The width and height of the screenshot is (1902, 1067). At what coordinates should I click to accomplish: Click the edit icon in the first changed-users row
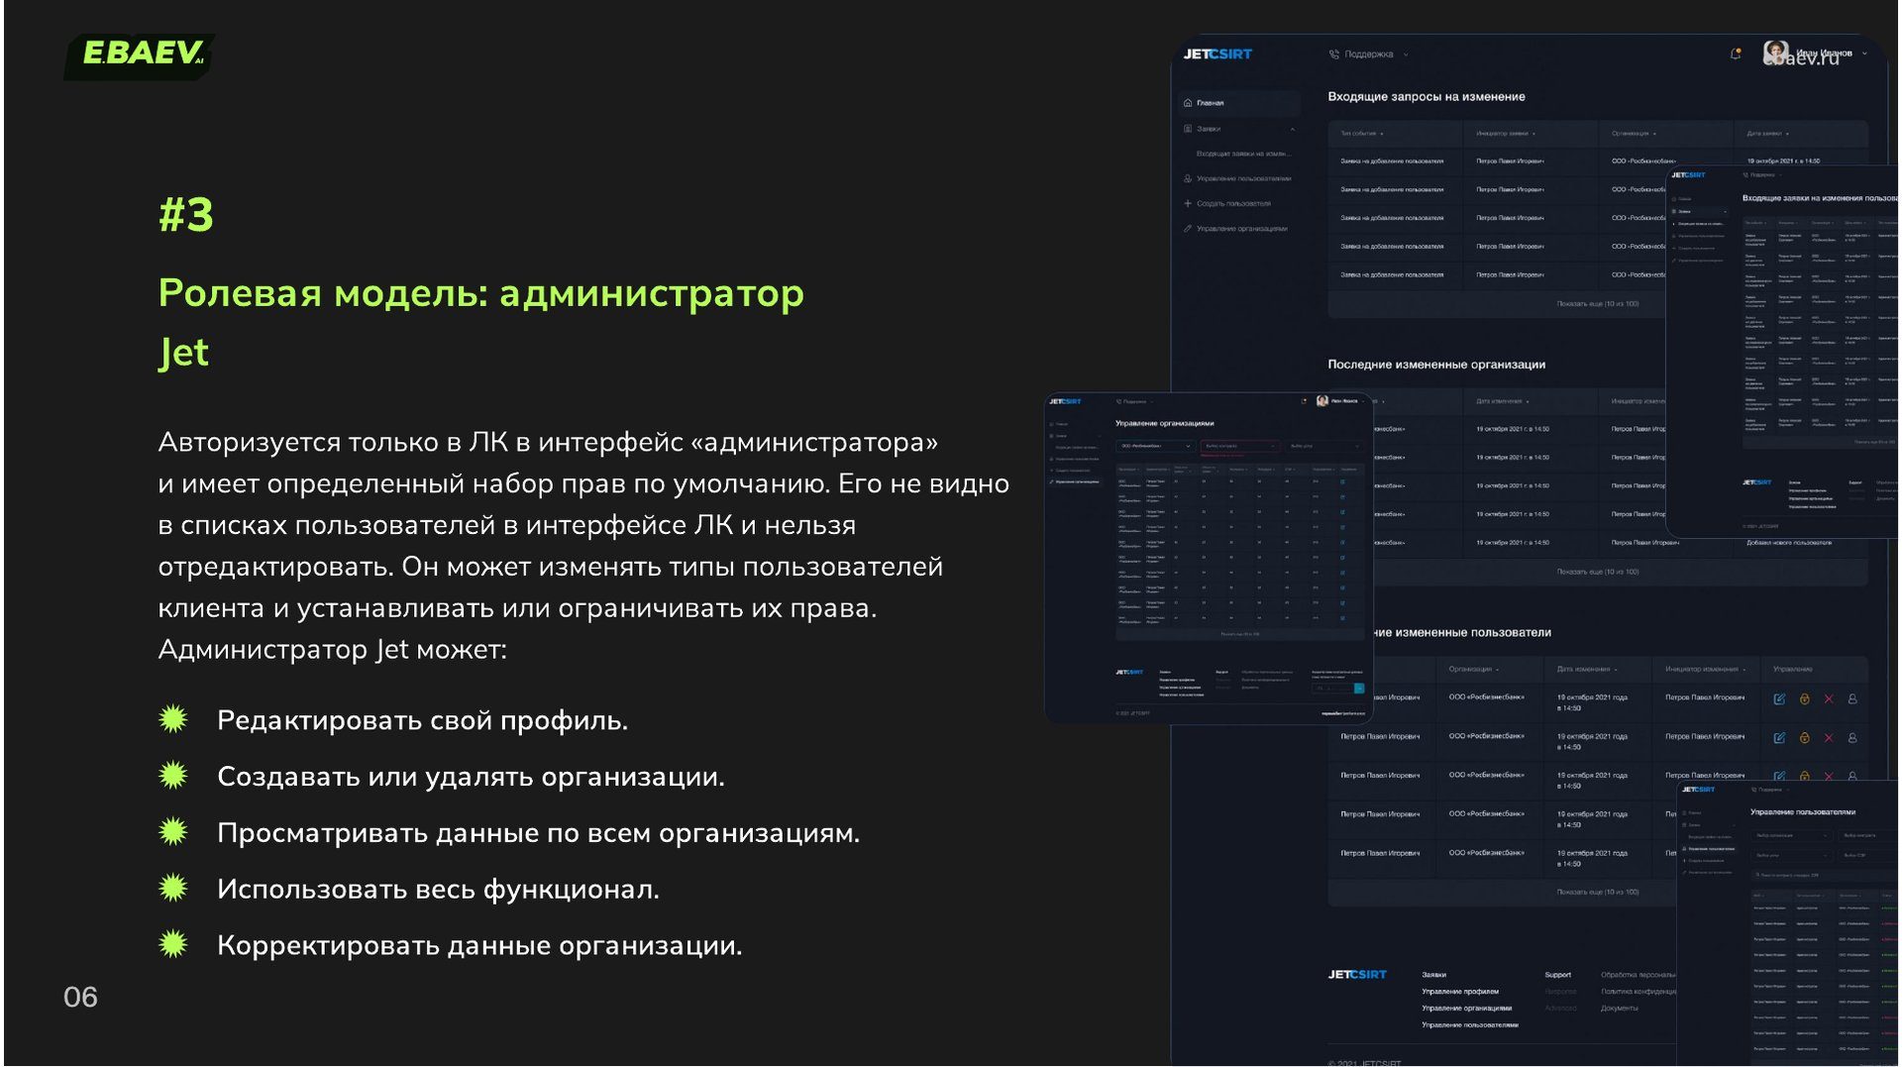pyautogui.click(x=1779, y=699)
